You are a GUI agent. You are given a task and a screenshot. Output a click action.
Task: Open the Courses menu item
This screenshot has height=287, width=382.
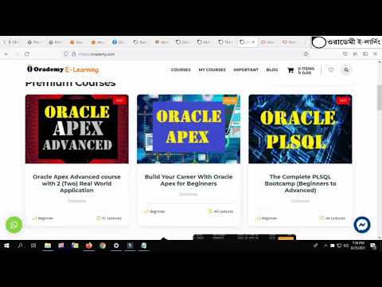pos(181,69)
